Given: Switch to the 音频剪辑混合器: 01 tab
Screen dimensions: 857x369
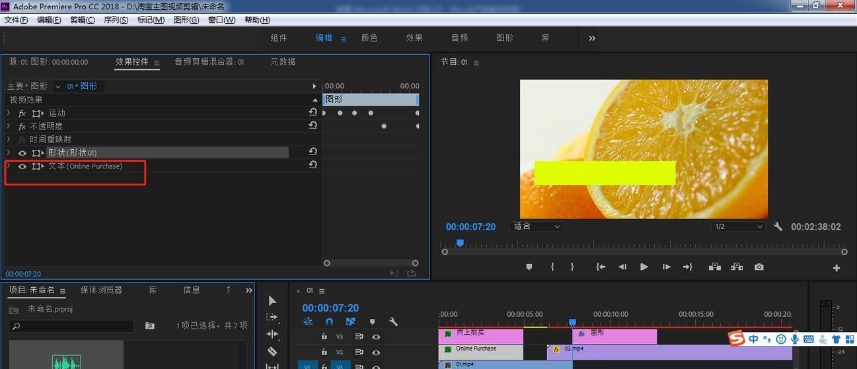Looking at the screenshot, I should [209, 62].
